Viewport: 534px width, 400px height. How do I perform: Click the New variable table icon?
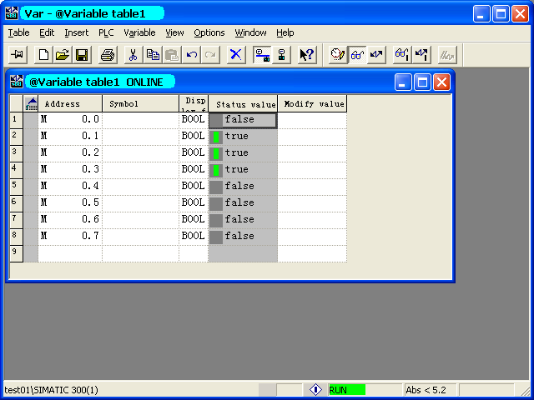point(43,55)
